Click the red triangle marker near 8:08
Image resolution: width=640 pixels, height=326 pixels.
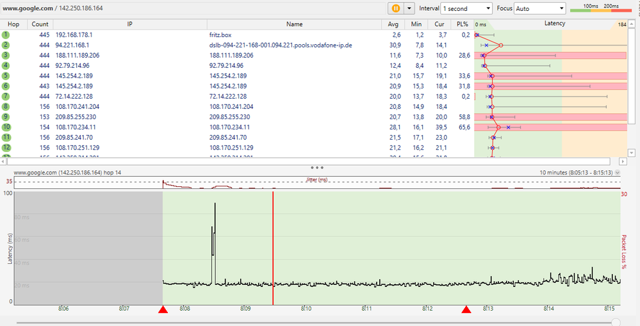click(x=163, y=310)
